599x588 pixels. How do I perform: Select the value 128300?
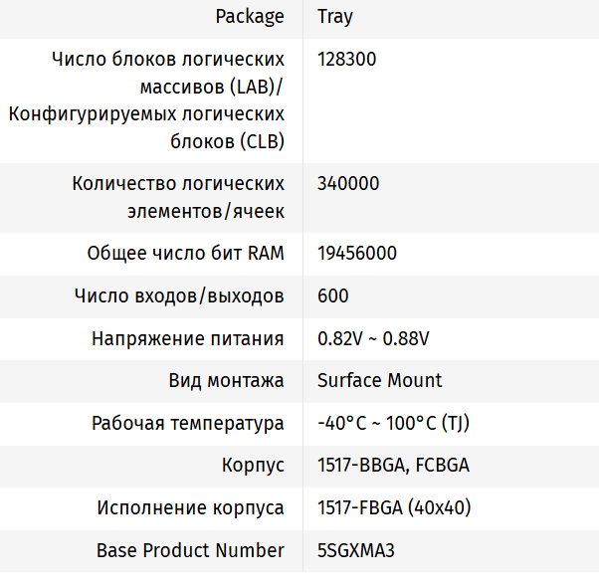coord(347,59)
